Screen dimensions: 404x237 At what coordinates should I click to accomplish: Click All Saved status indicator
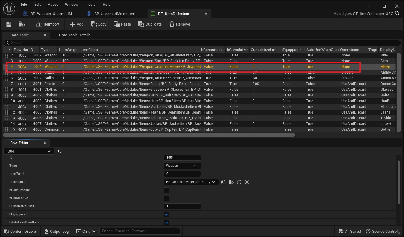coord(350,231)
